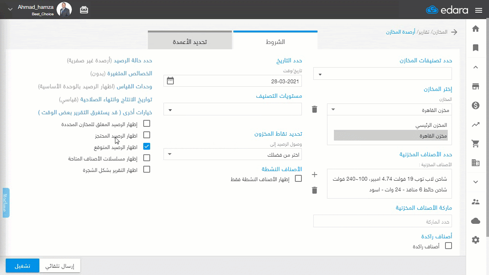This screenshot has width=489, height=275.
Task: Enable إظهار مسلسلات الأصناف المتاحة checkbox
Action: pos(147,158)
